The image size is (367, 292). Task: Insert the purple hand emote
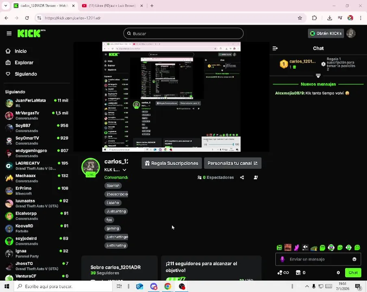pos(297,247)
